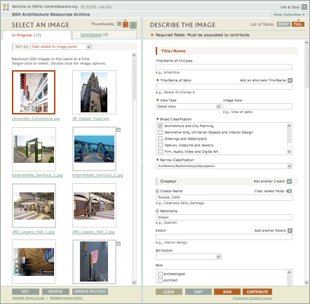Select the EmpireState_DevCorp_1.jpg thumbnail

coord(34,149)
